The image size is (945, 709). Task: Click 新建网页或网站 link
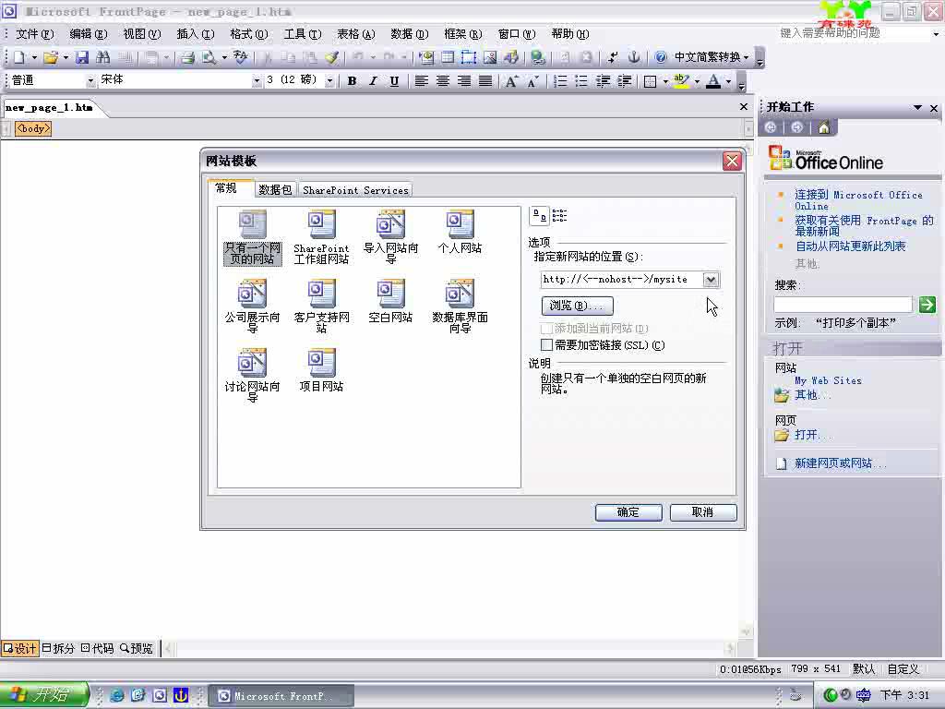840,463
